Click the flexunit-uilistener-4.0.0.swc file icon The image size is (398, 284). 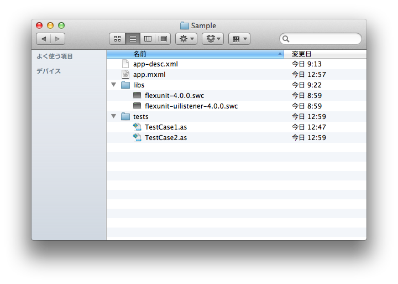(x=137, y=106)
